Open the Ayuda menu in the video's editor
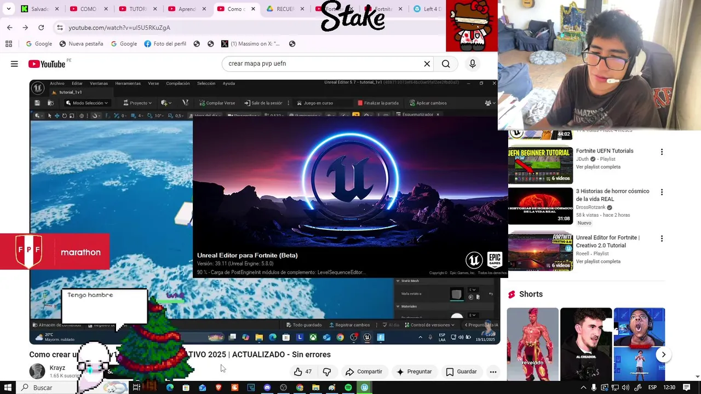The width and height of the screenshot is (701, 394). pos(229,84)
